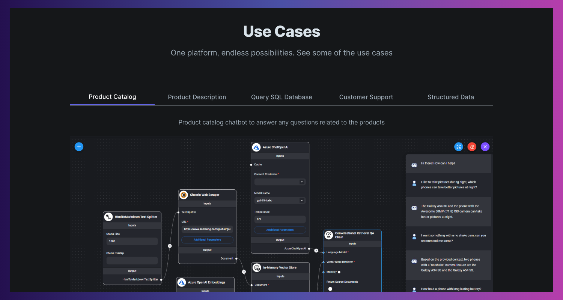Open the Structured Data tab
The height and width of the screenshot is (300, 563).
point(450,97)
